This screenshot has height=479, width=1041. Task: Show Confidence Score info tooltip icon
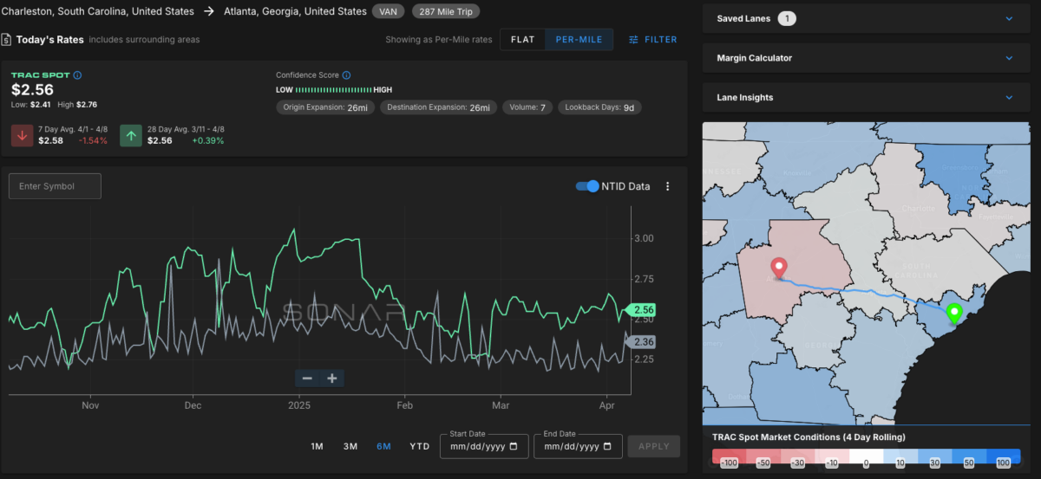[x=346, y=75]
